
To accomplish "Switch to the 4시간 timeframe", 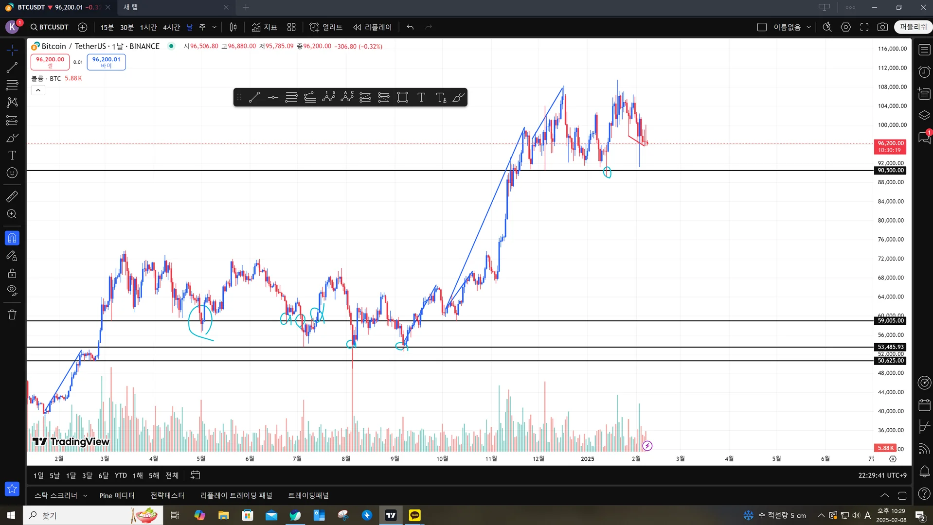I will click(x=171, y=27).
